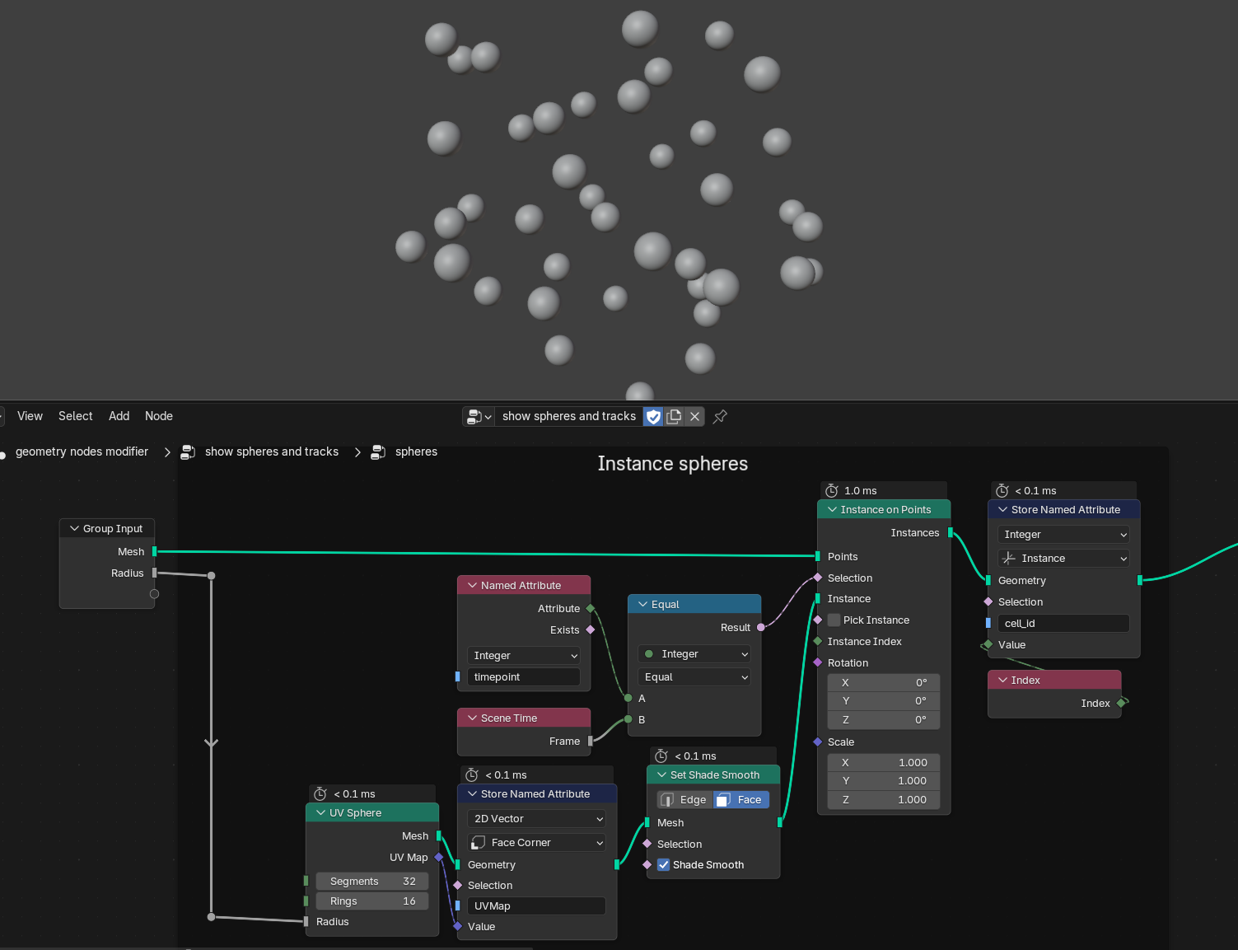Click the UV Sphere timing clock icon

pyautogui.click(x=320, y=794)
